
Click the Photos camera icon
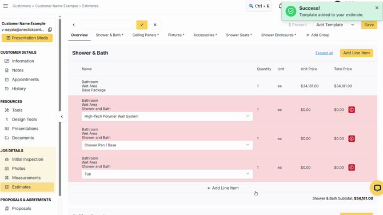[7, 169]
